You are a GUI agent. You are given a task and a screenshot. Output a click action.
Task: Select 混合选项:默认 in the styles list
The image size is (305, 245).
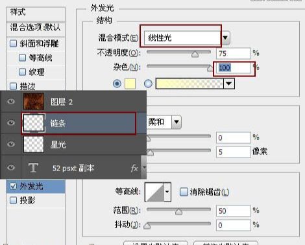point(35,27)
